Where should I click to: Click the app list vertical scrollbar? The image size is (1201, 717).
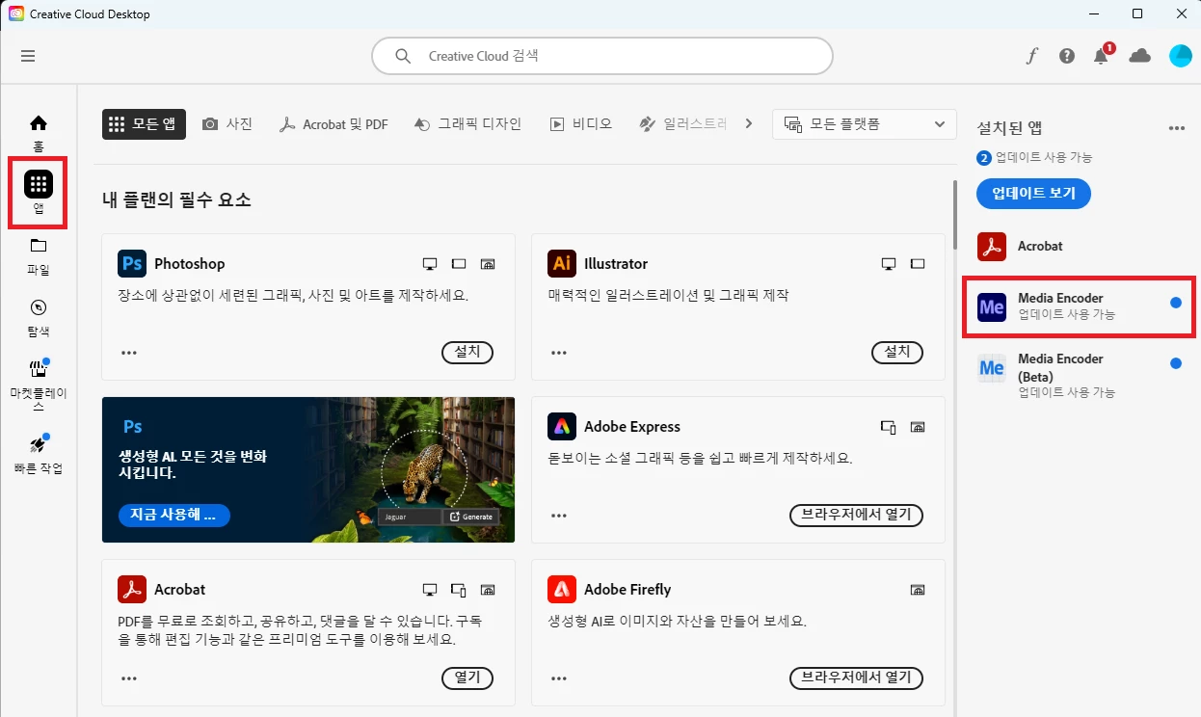tap(955, 213)
